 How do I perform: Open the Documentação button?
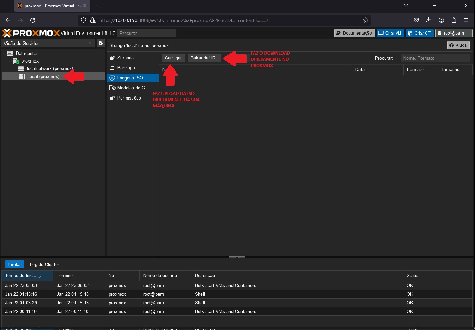(x=354, y=33)
